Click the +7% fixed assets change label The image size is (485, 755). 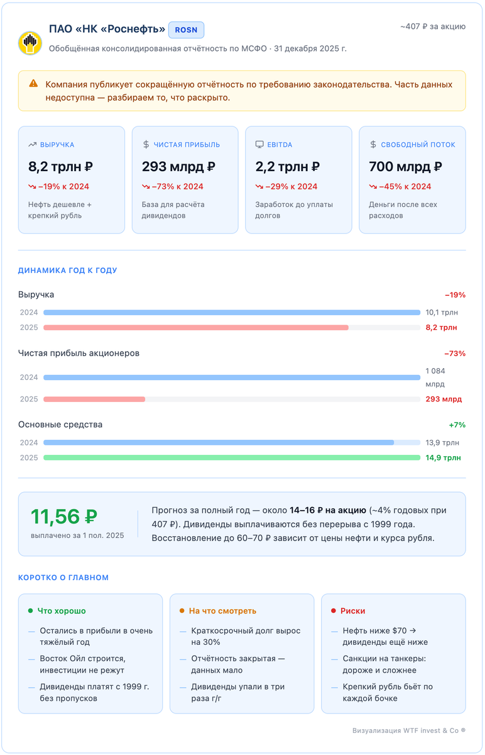click(457, 425)
